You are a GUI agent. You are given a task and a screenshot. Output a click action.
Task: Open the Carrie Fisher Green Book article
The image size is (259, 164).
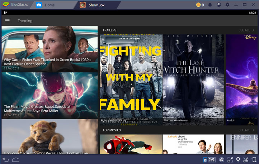click(50, 49)
